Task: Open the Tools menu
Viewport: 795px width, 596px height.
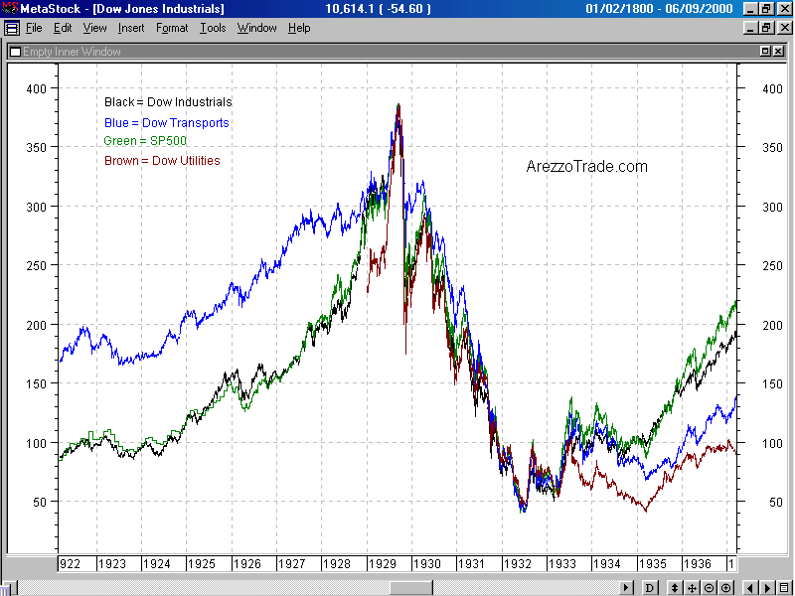Action: tap(213, 28)
